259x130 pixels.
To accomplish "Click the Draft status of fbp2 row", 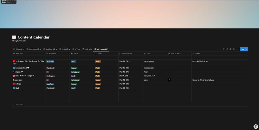I will coord(73,88).
